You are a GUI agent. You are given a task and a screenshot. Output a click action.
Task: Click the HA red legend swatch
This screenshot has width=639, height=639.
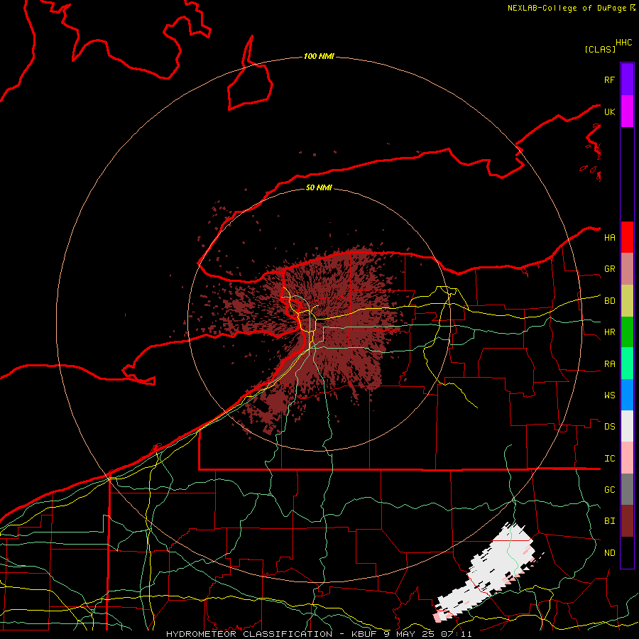pos(627,237)
